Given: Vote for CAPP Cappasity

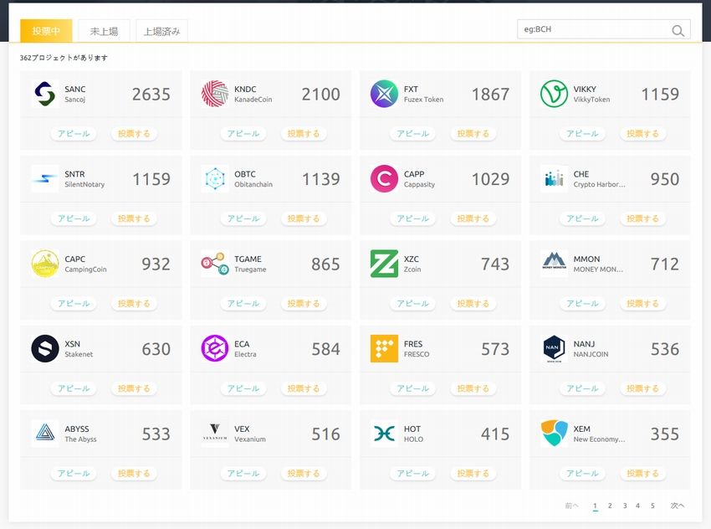Looking at the screenshot, I should tap(473, 218).
